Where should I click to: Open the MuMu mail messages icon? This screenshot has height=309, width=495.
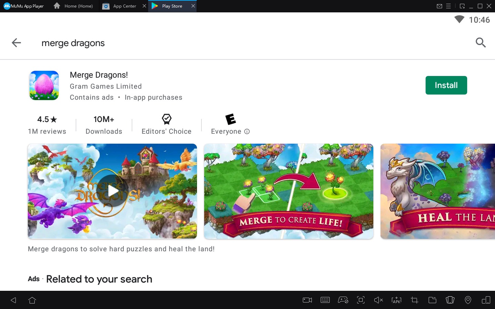pos(439,6)
